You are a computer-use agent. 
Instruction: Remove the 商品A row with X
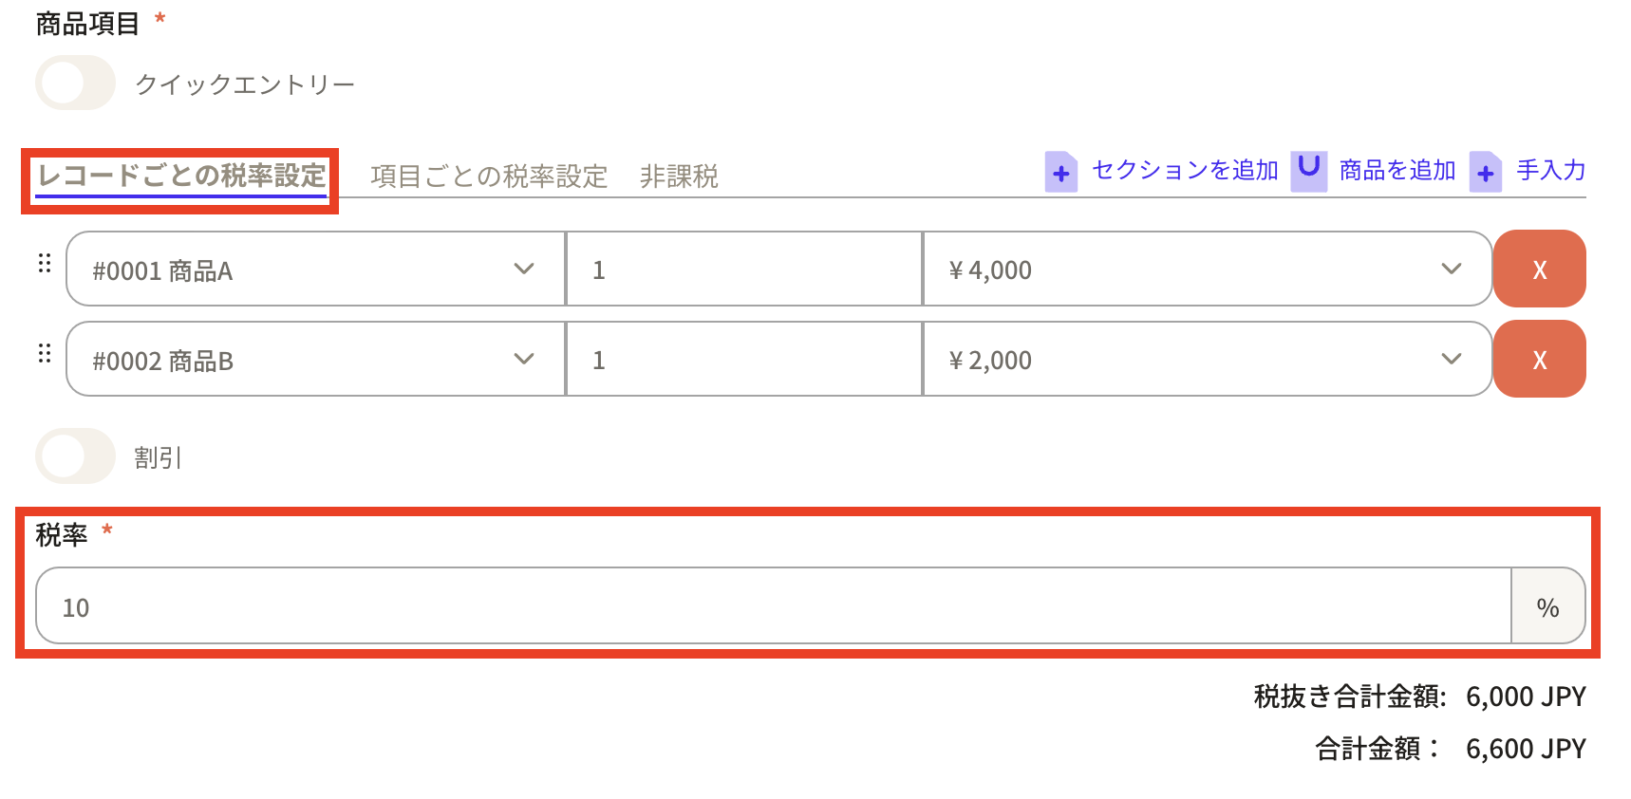pyautogui.click(x=1539, y=269)
